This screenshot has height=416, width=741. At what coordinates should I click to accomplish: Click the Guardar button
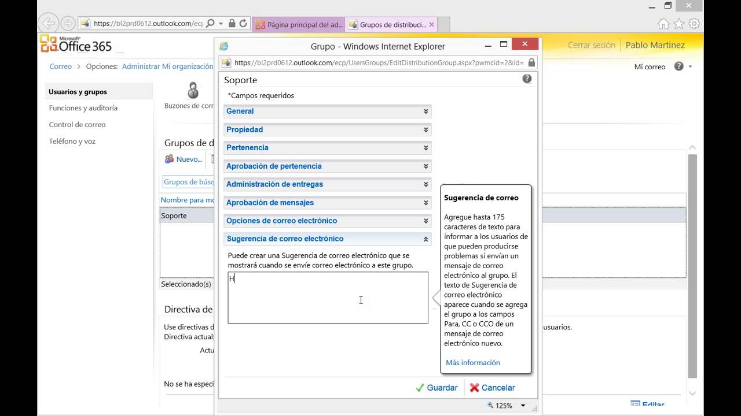point(436,388)
